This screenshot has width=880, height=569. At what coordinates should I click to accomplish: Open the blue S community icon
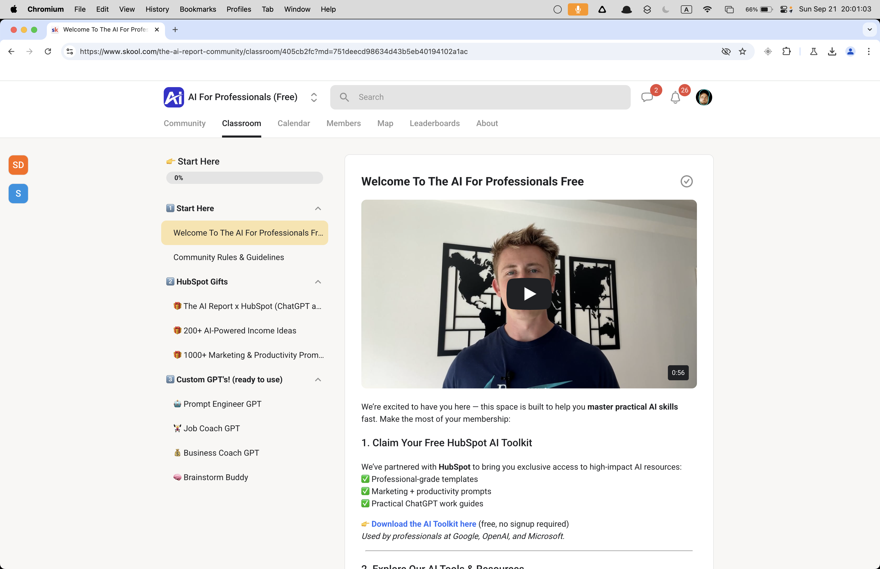18,193
